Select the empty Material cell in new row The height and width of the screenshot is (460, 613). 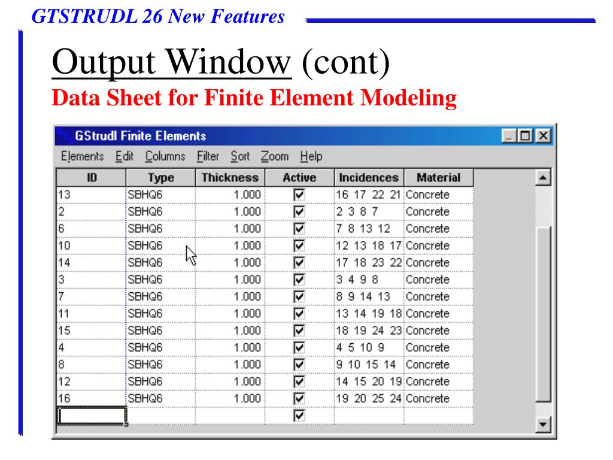click(x=439, y=416)
